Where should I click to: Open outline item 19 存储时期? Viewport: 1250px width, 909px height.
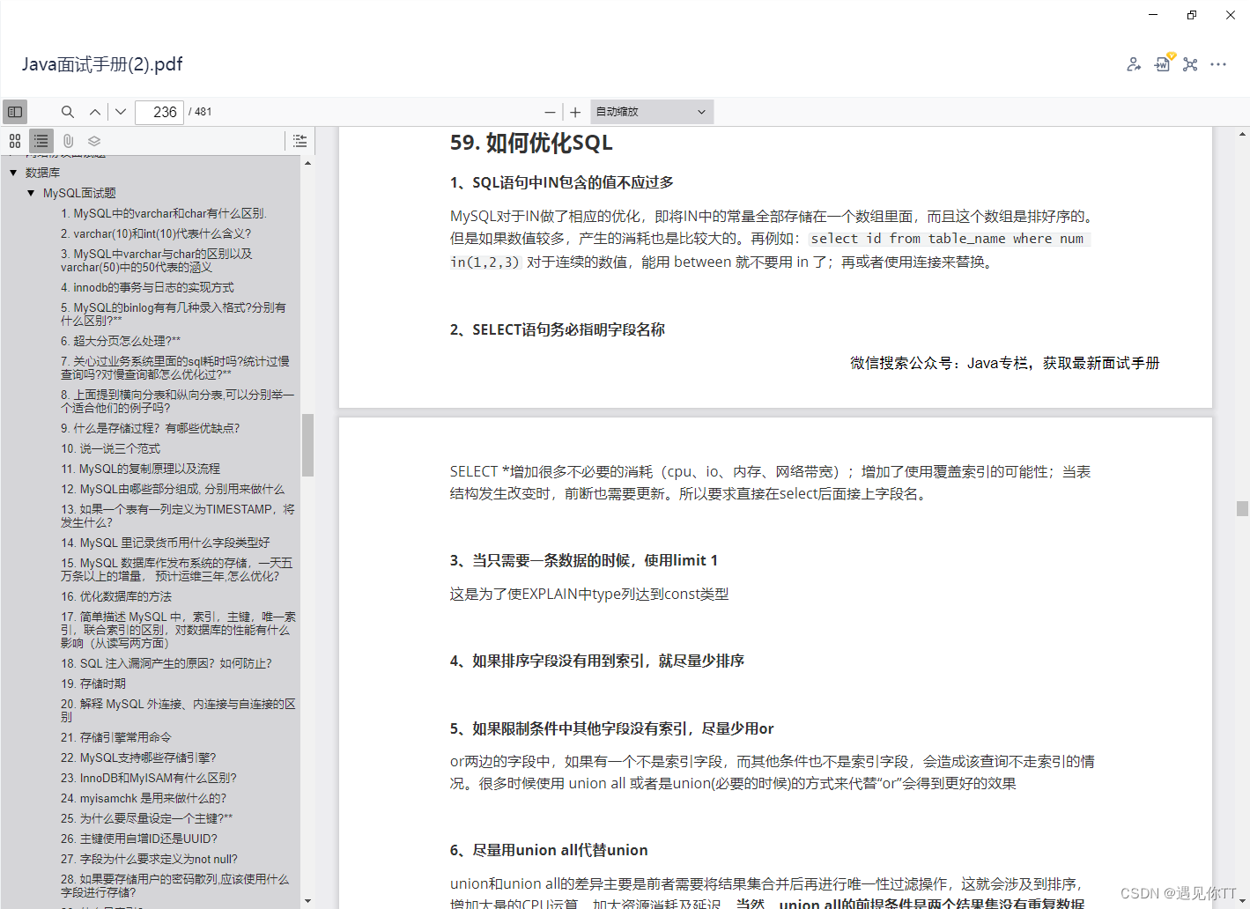(x=93, y=684)
